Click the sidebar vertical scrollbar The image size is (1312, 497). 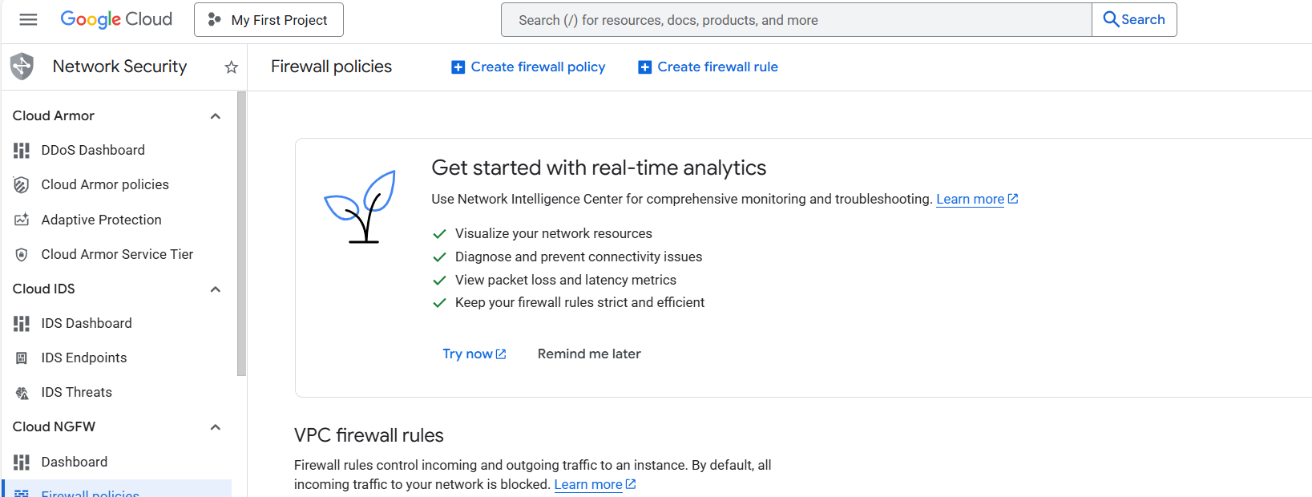[x=242, y=233]
